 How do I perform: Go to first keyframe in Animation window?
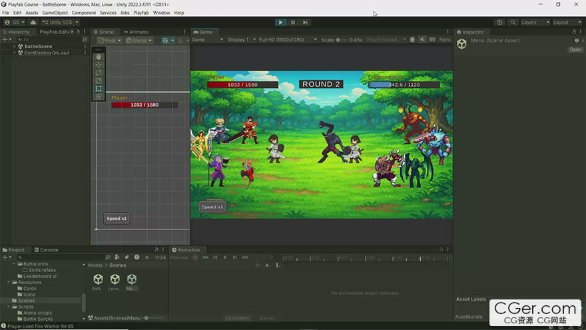[205, 257]
